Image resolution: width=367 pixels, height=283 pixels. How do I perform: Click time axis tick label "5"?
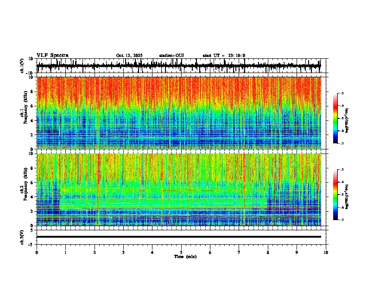[x=181, y=252]
